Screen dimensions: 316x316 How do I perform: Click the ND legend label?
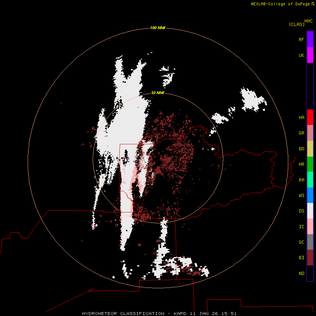[x=301, y=273]
